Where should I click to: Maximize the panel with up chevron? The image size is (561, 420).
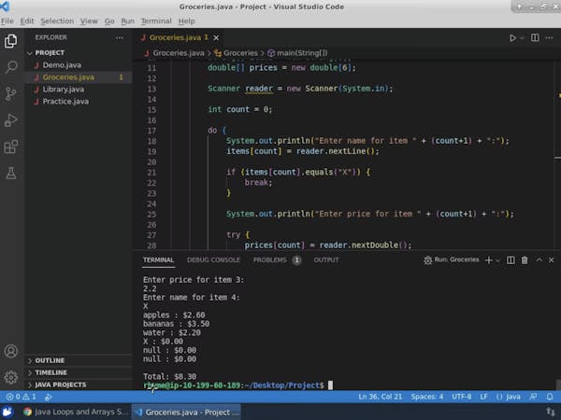[539, 260]
